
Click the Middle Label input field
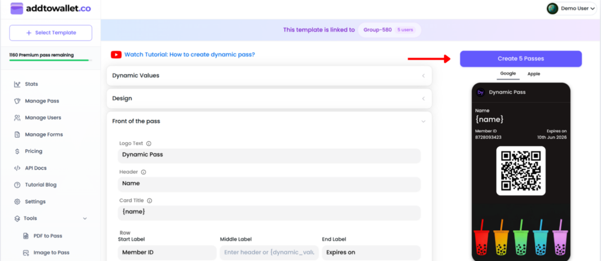coord(269,252)
